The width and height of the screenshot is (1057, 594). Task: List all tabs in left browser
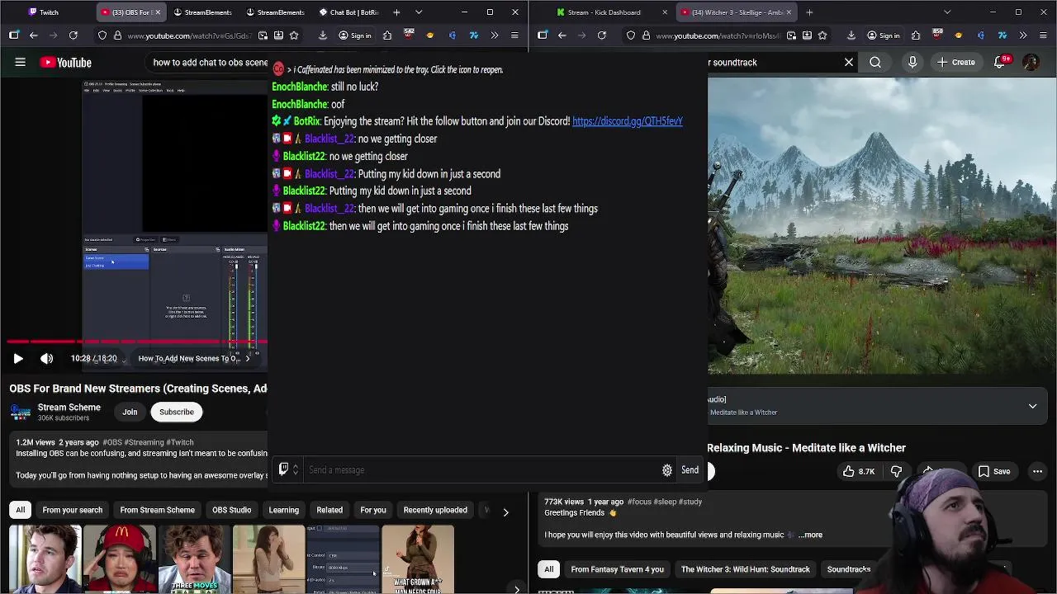pos(419,12)
